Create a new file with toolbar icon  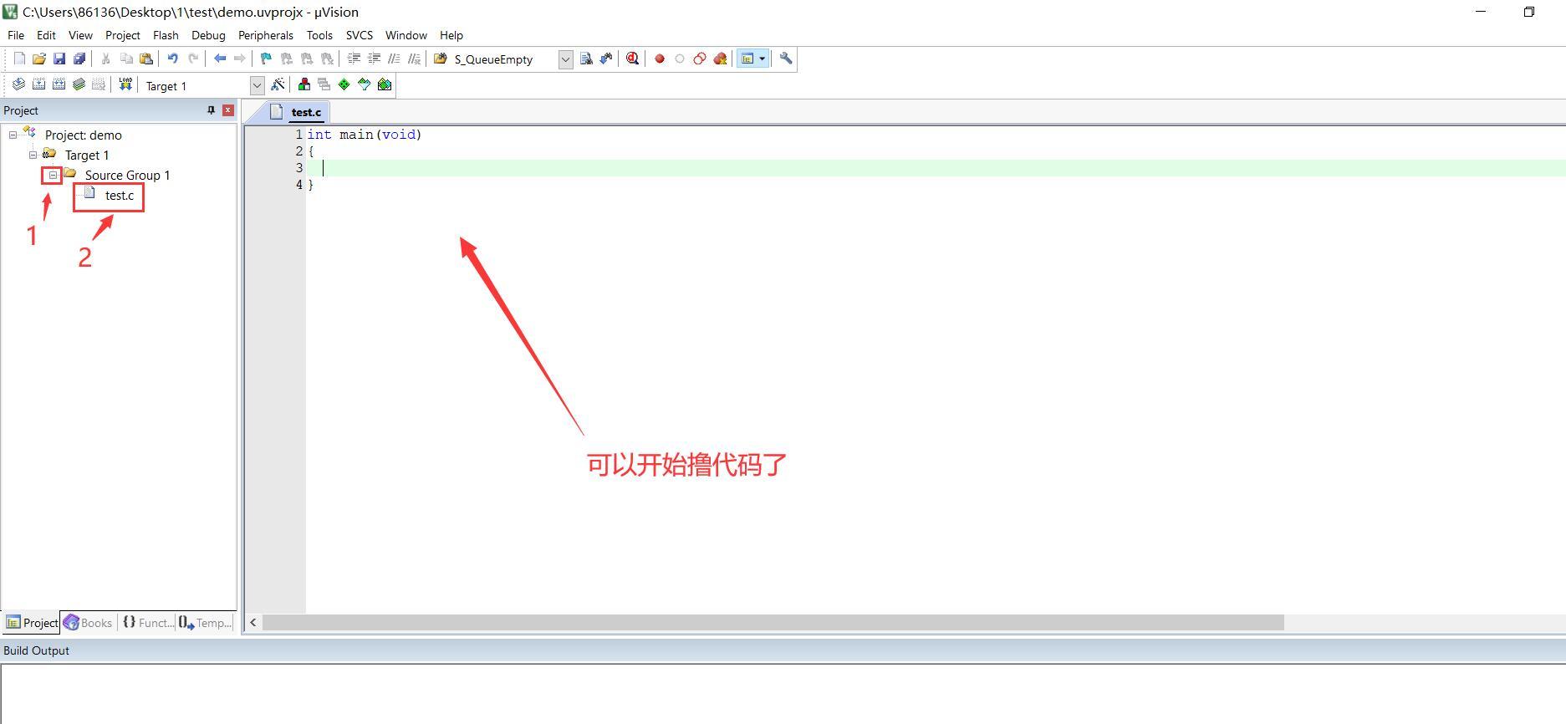[x=19, y=59]
